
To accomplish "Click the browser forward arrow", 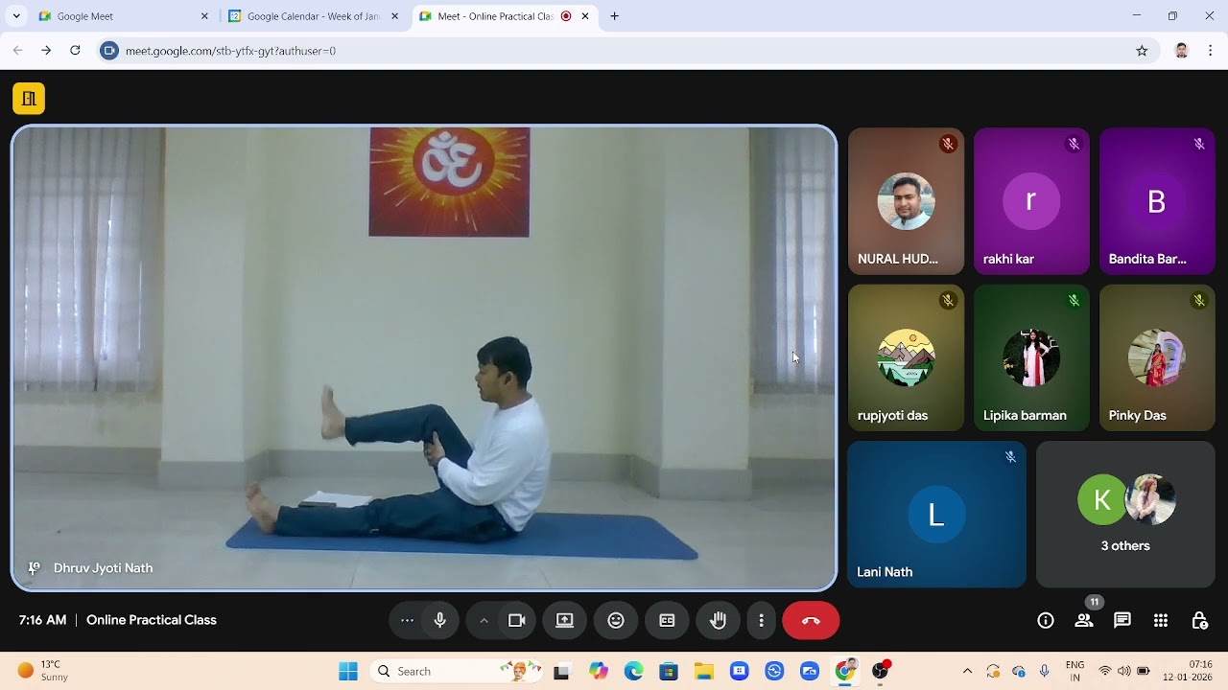I will 46,51.
